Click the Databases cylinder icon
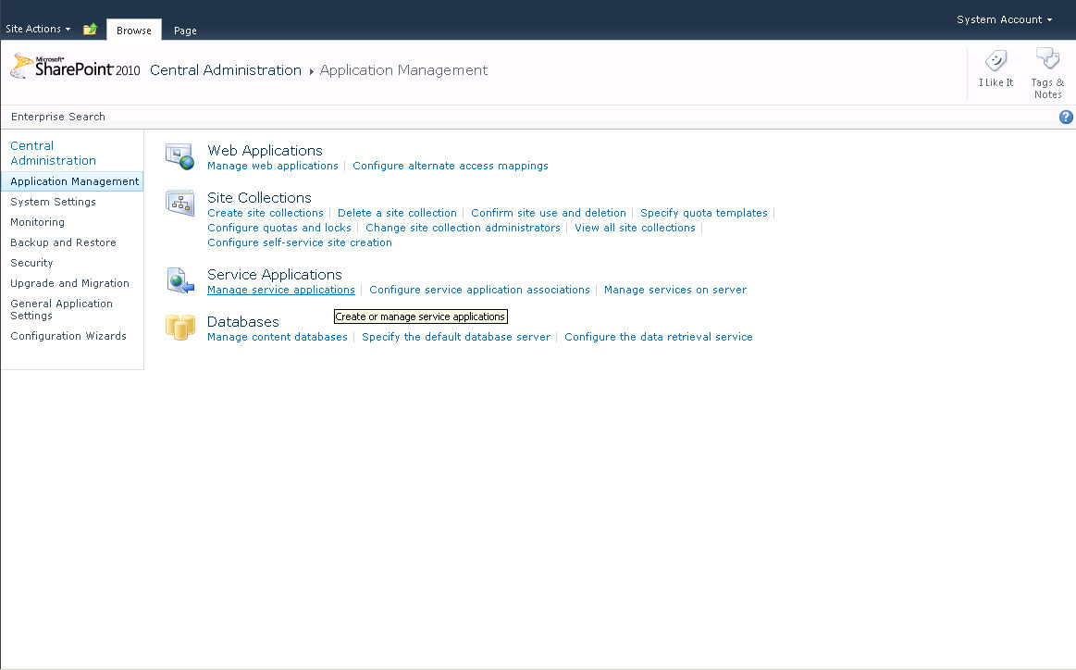The height and width of the screenshot is (670, 1076). tap(180, 327)
